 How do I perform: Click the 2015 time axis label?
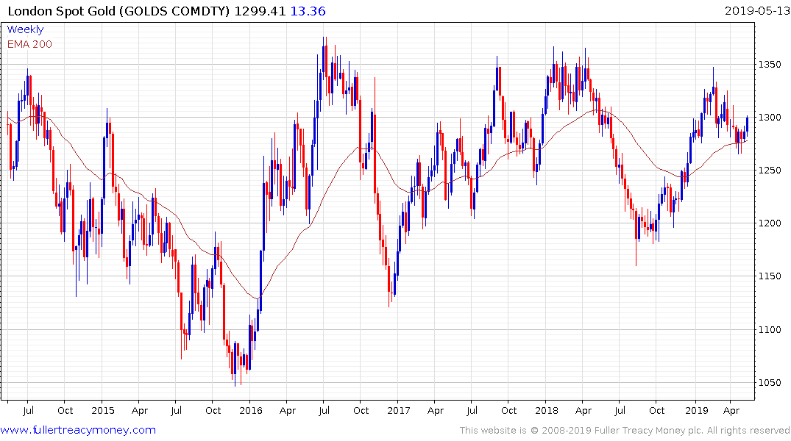(x=103, y=410)
